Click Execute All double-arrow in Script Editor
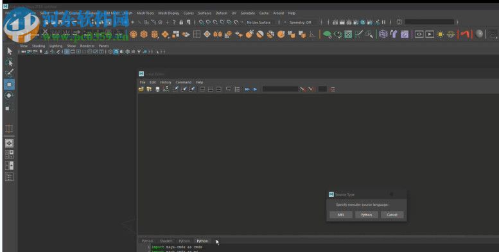This screenshot has height=252, width=499. (x=247, y=89)
